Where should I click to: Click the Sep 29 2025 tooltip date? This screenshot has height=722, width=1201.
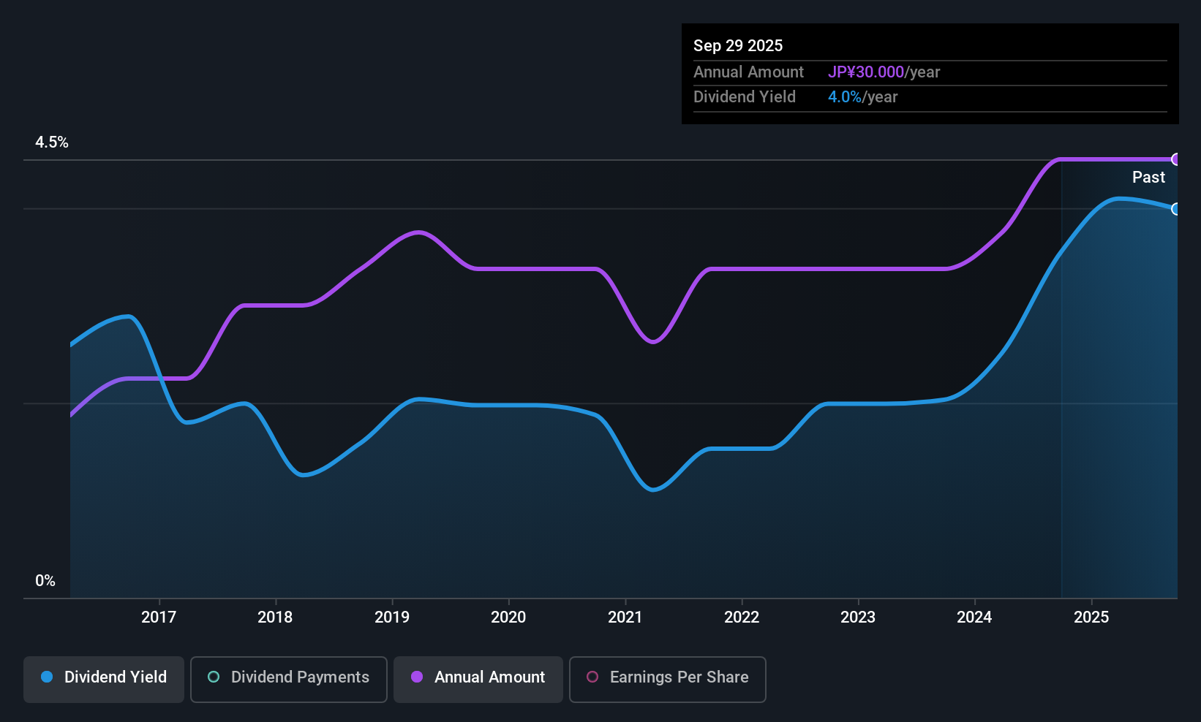pyautogui.click(x=738, y=45)
